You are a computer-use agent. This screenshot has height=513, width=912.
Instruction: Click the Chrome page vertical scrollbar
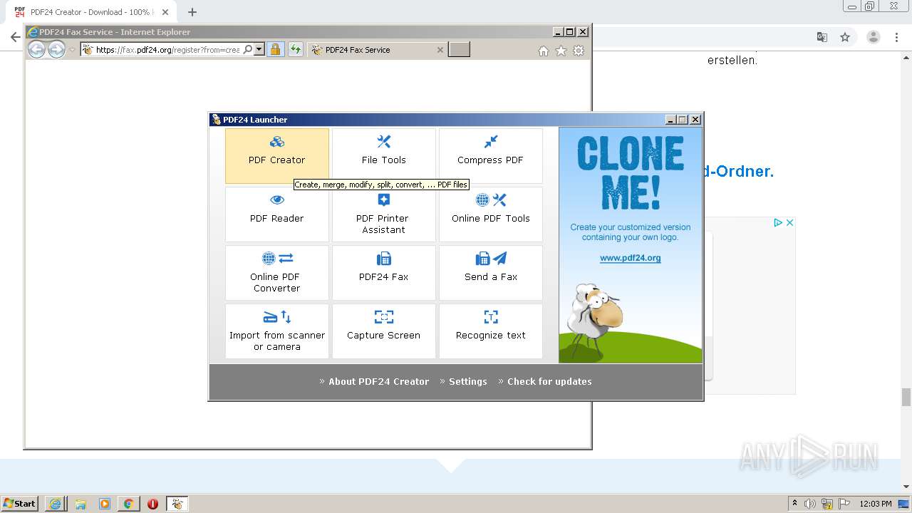tap(906, 397)
